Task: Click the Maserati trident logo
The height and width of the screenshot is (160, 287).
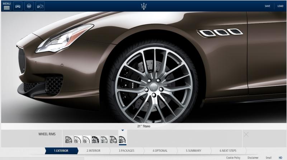Action: point(143,6)
